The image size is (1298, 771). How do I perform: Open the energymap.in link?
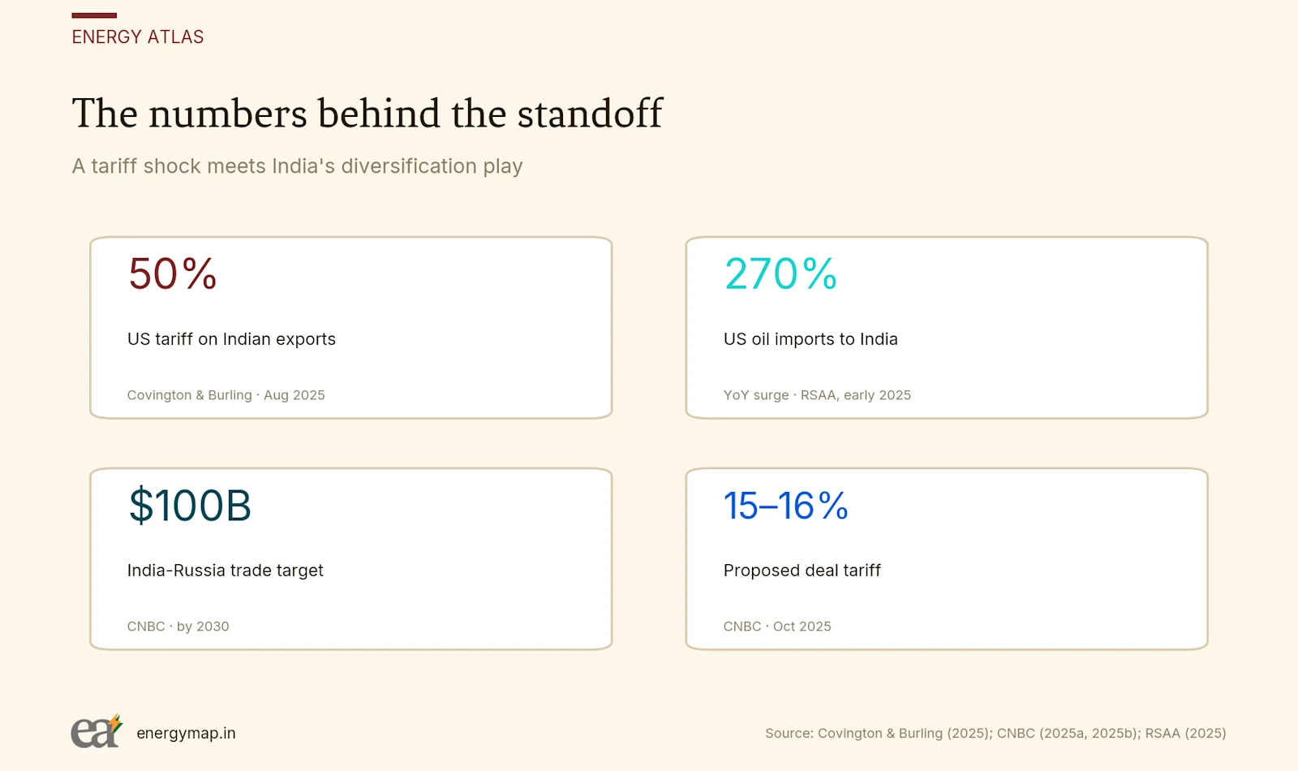186,733
